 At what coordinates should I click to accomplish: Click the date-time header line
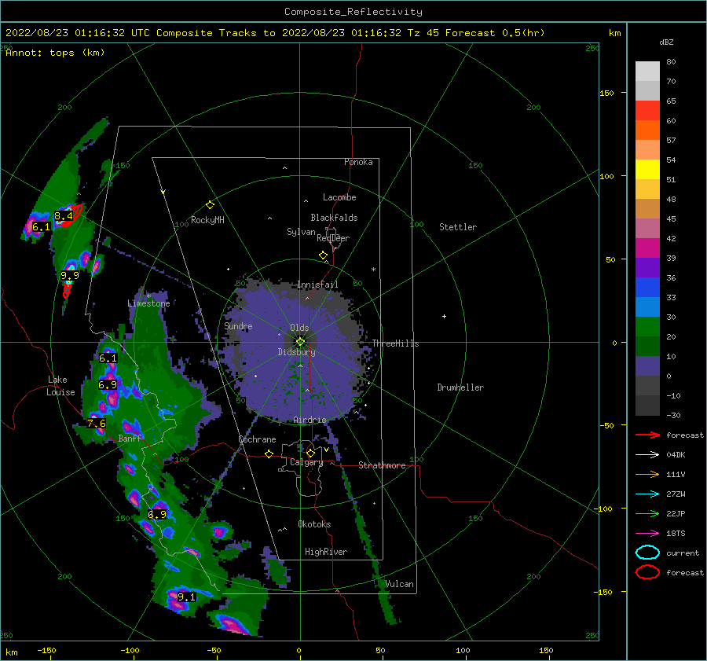tap(275, 33)
